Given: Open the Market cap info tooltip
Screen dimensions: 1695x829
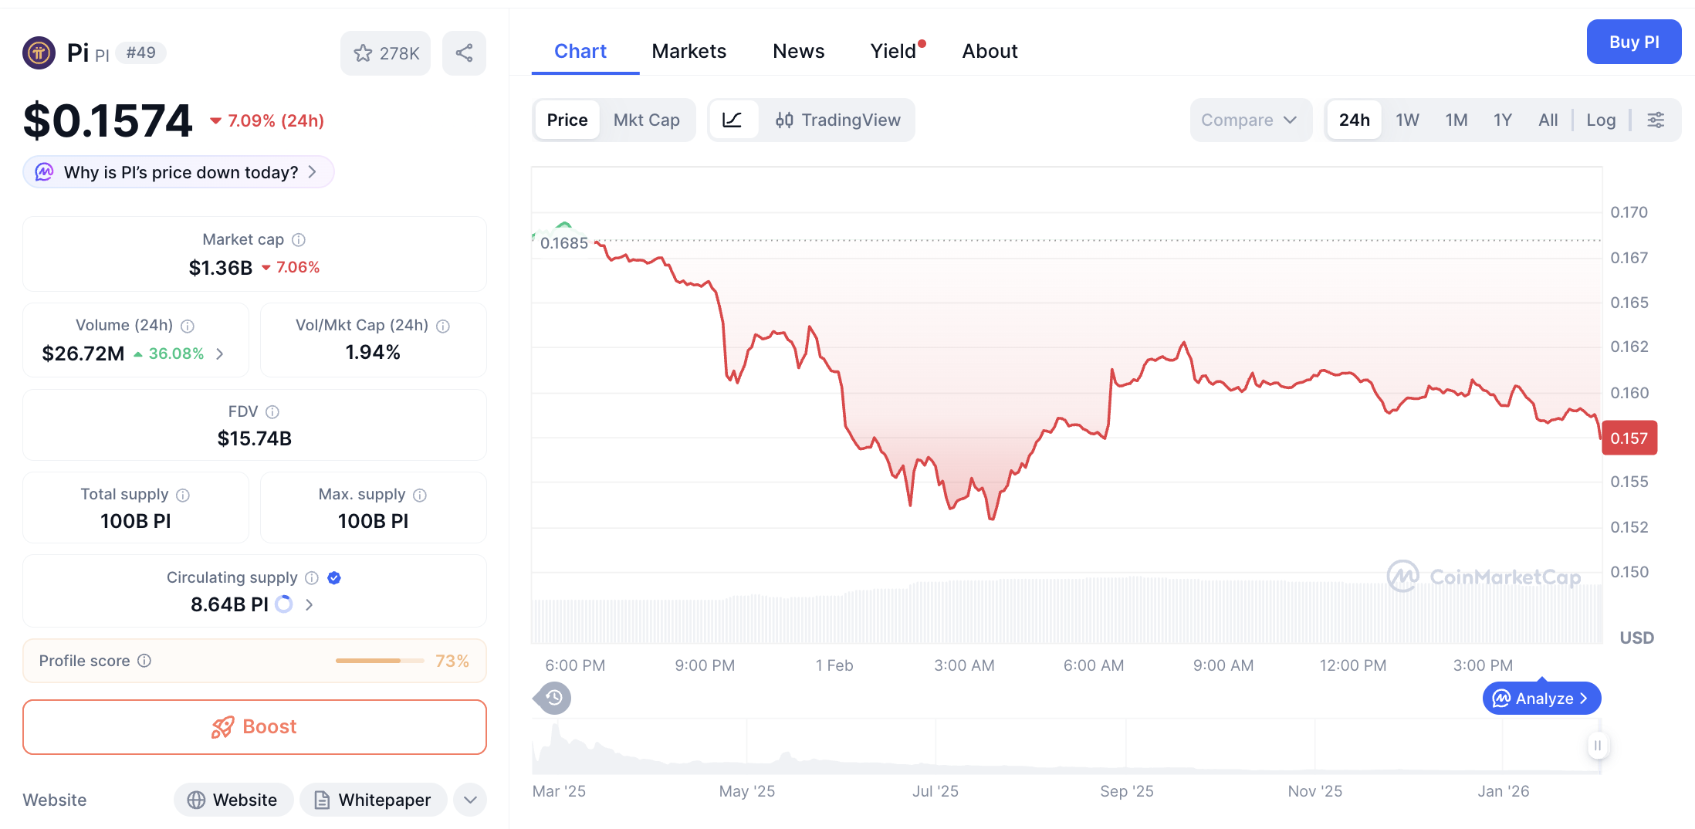Looking at the screenshot, I should [x=299, y=240].
